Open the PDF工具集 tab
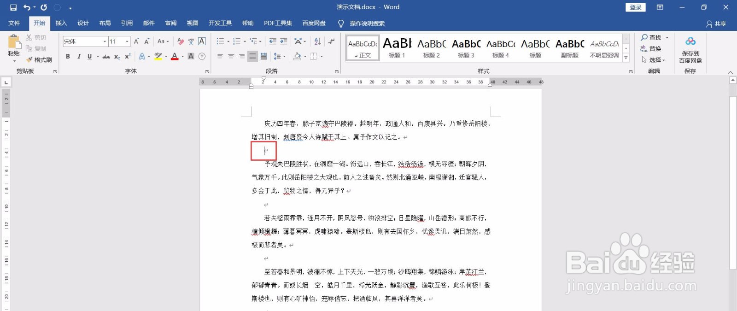Screen dimensions: 737x311 coord(278,23)
